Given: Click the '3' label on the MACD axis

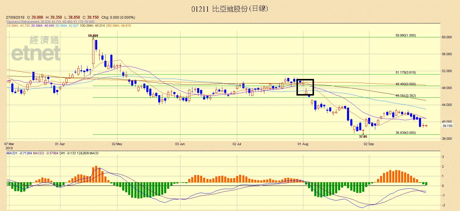Looking at the screenshot, I should tap(443, 157).
